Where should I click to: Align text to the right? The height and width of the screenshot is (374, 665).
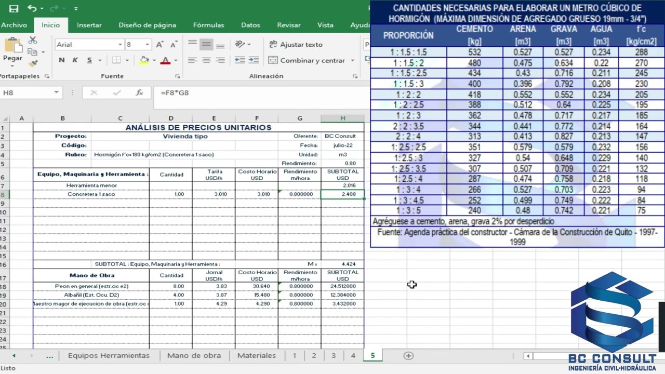pyautogui.click(x=220, y=60)
